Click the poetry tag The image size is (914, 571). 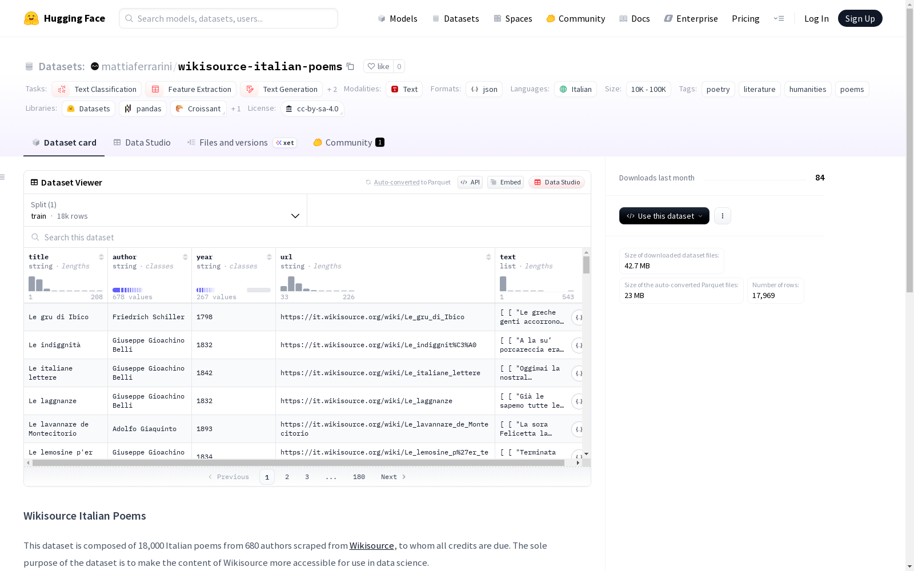pyautogui.click(x=718, y=89)
